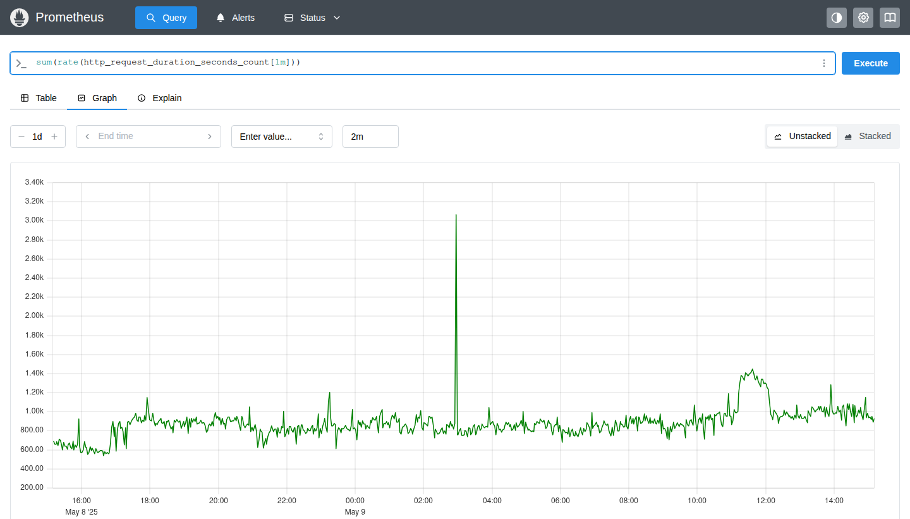Image resolution: width=910 pixels, height=519 pixels.
Task: Open the documentation book icon
Action: [890, 18]
